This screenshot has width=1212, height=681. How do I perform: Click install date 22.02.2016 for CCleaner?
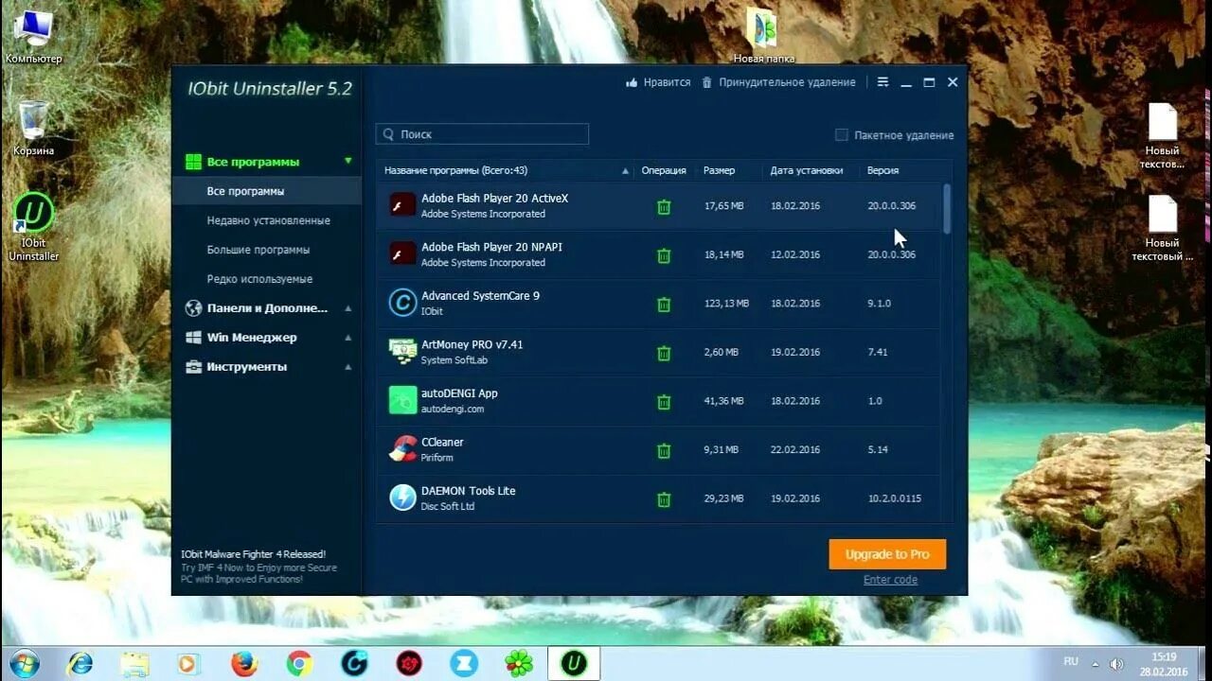click(795, 450)
